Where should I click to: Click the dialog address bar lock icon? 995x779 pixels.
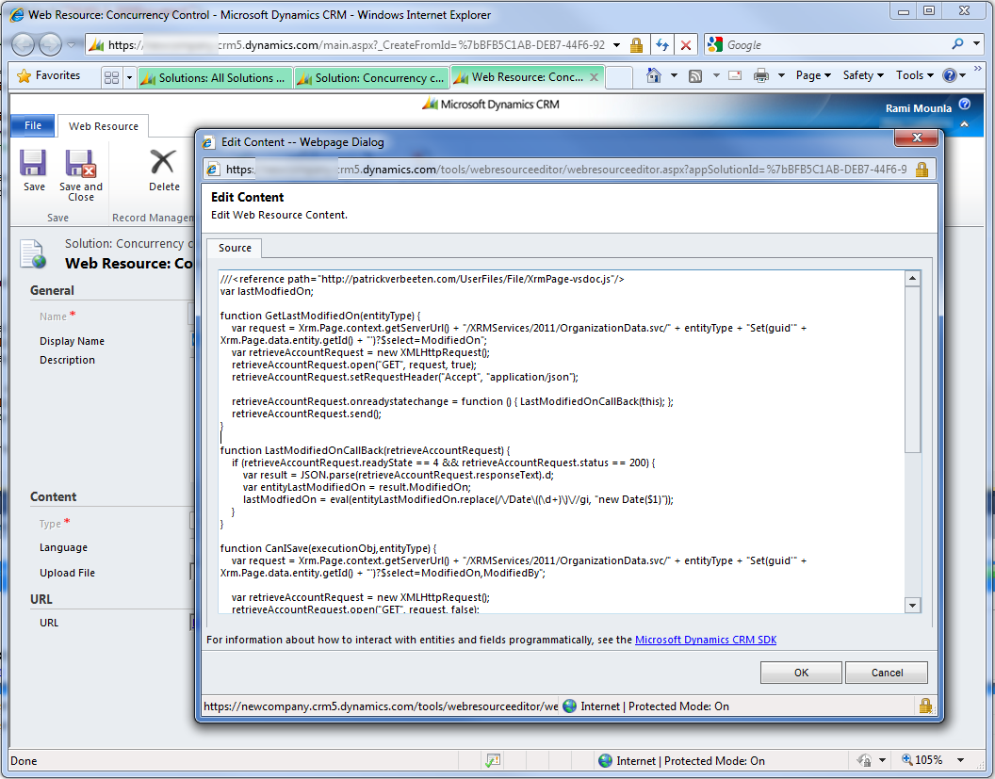[x=922, y=170]
